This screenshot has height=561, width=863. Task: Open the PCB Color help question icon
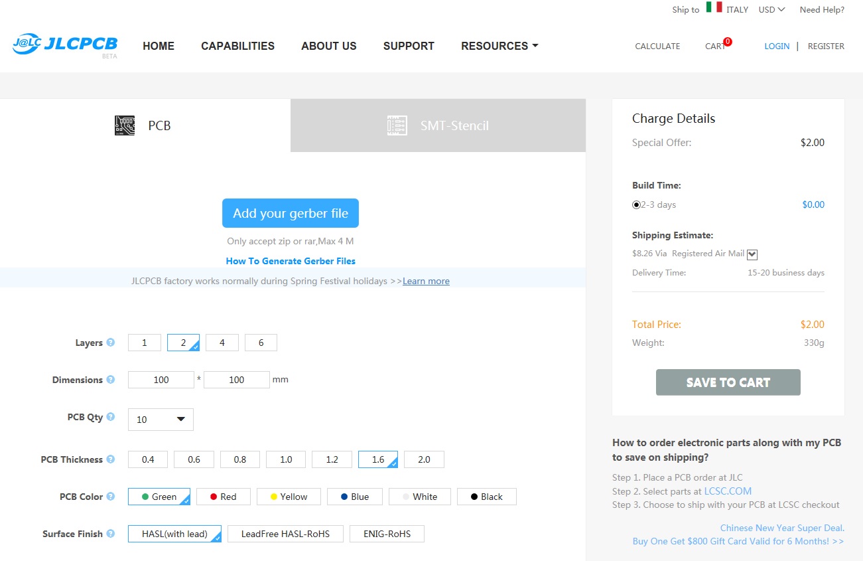(111, 496)
